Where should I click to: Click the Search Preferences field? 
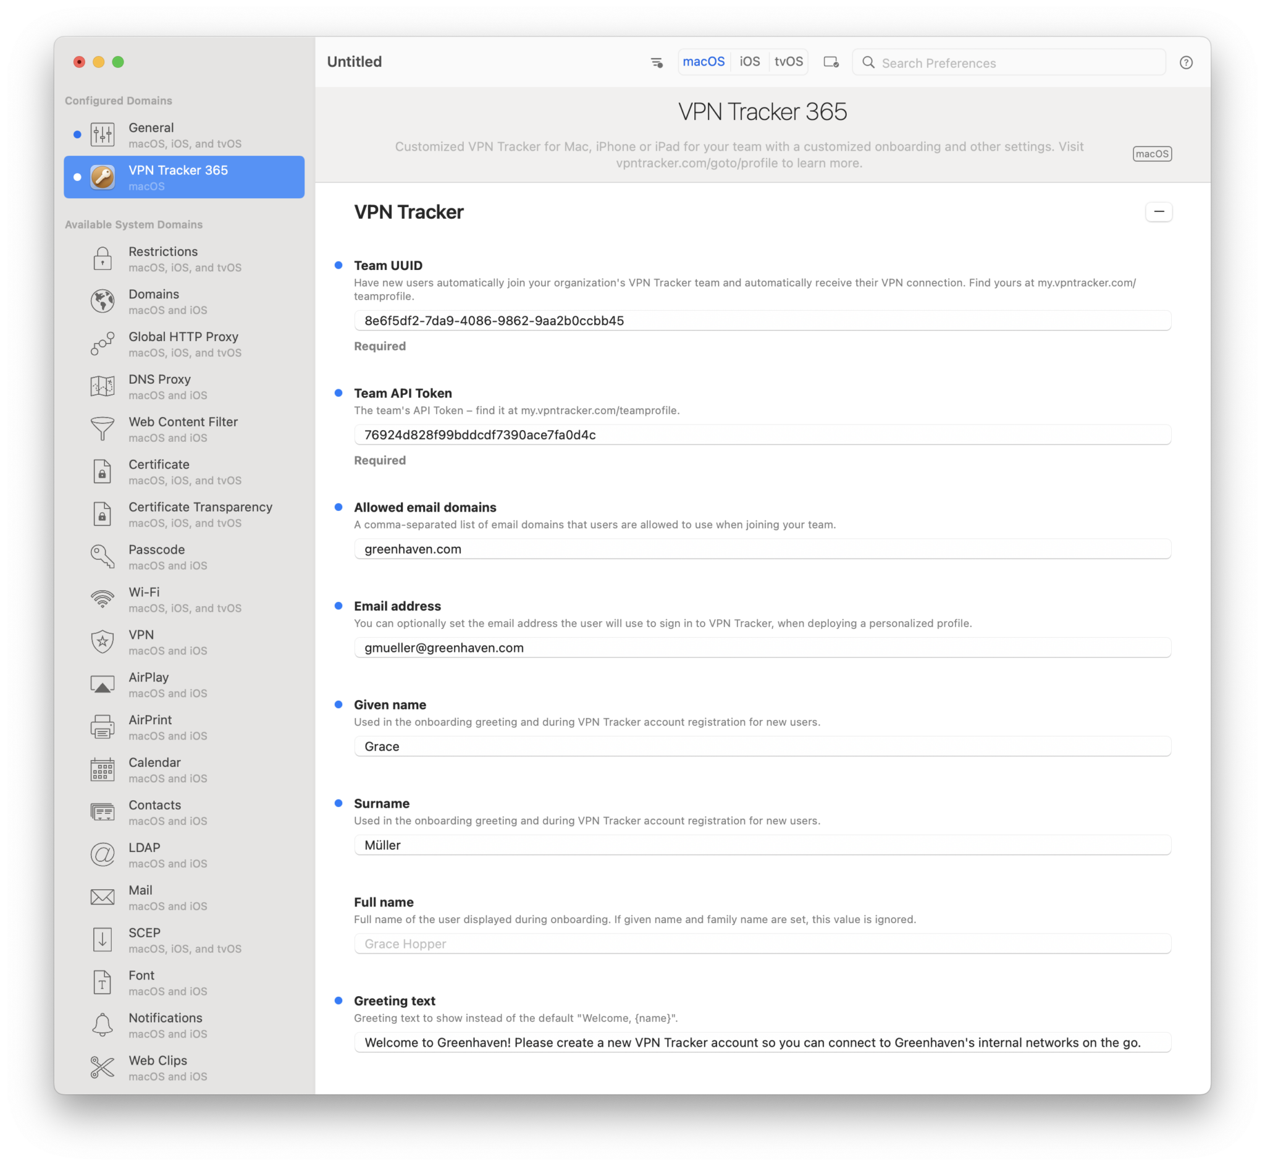pyautogui.click(x=1009, y=62)
